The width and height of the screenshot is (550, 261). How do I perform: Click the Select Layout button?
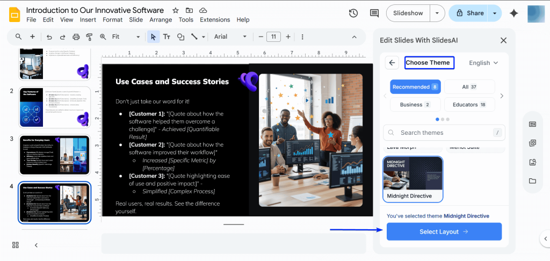pyautogui.click(x=444, y=231)
